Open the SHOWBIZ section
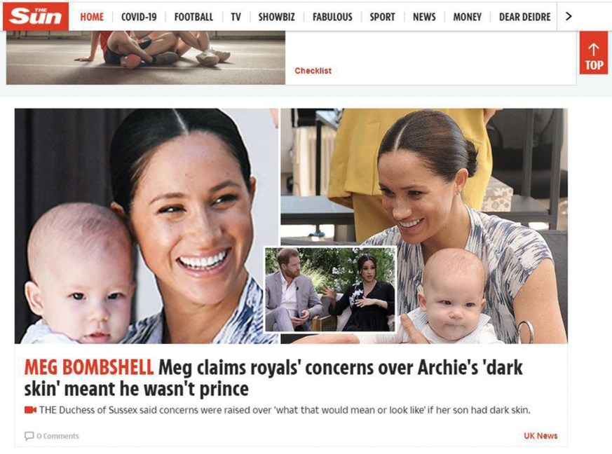This screenshot has height=454, width=612. pyautogui.click(x=276, y=17)
